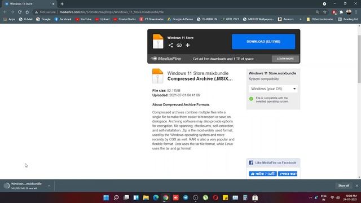Image resolution: width=361 pixels, height=203 pixels.
Task: Open the Chrome profile avatar
Action: coord(349,12)
